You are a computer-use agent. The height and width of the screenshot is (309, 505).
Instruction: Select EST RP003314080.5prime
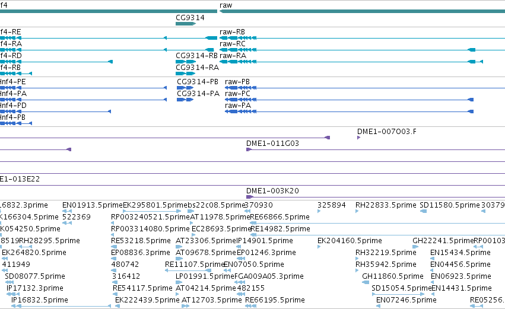coord(112,235)
